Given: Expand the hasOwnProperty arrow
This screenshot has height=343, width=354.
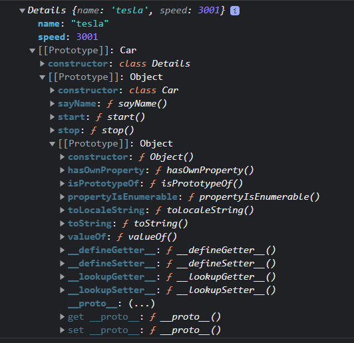Looking at the screenshot, I should pos(62,171).
